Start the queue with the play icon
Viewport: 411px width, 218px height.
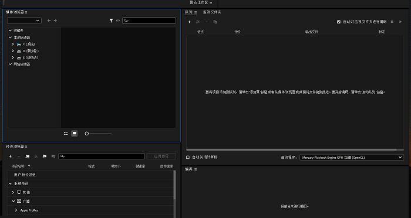[400, 22]
